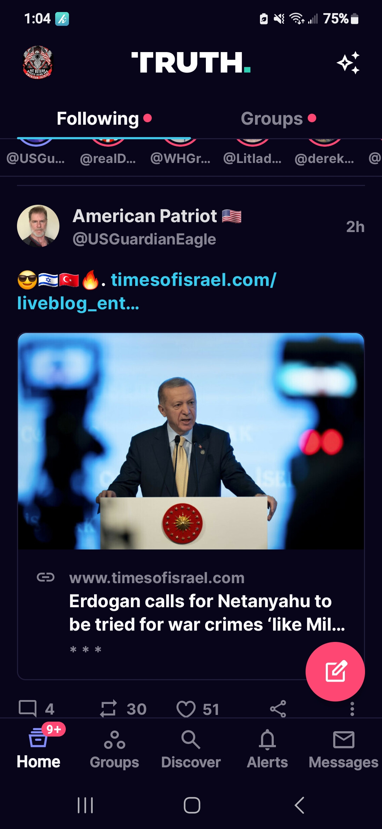Select the Following tab
Viewport: 382px width, 829px height.
(x=98, y=119)
